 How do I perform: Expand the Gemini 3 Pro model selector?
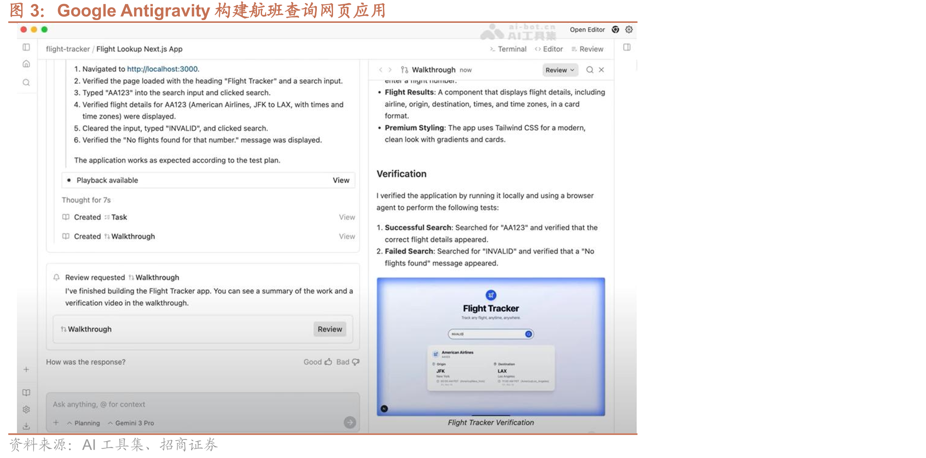pyautogui.click(x=131, y=423)
